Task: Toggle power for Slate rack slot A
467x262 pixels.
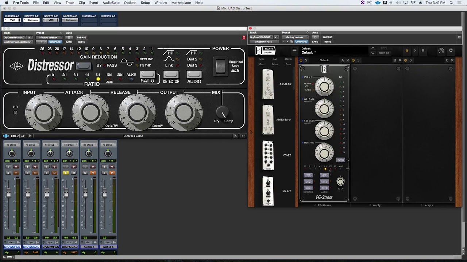Action: coord(301,60)
